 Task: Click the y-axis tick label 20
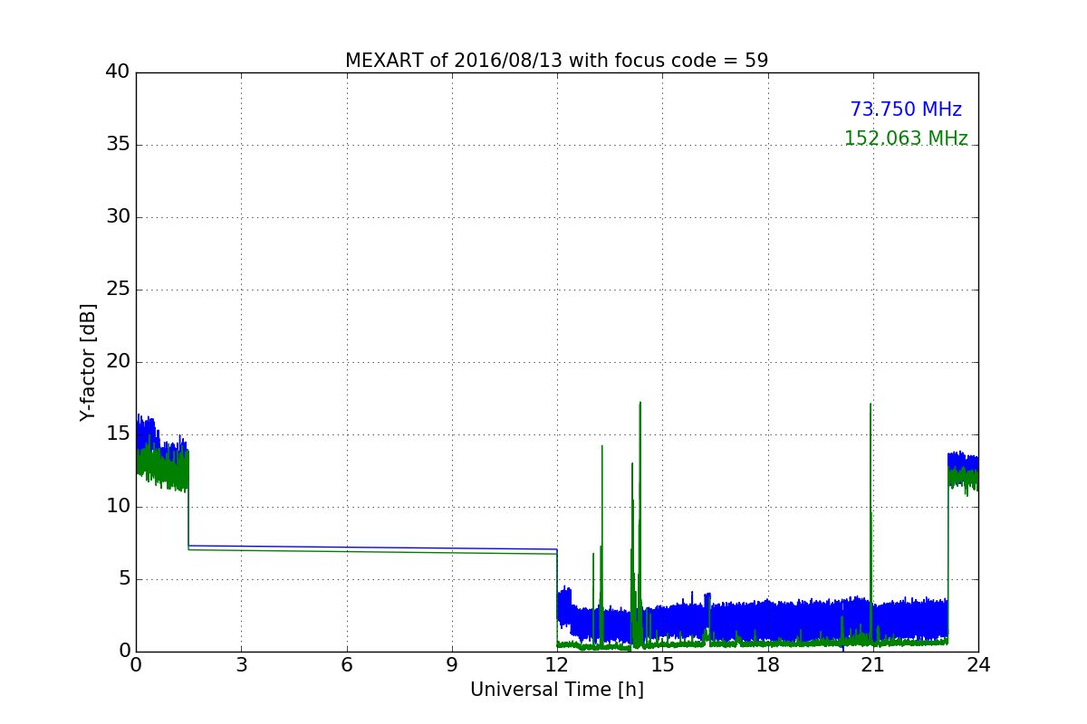coord(118,362)
